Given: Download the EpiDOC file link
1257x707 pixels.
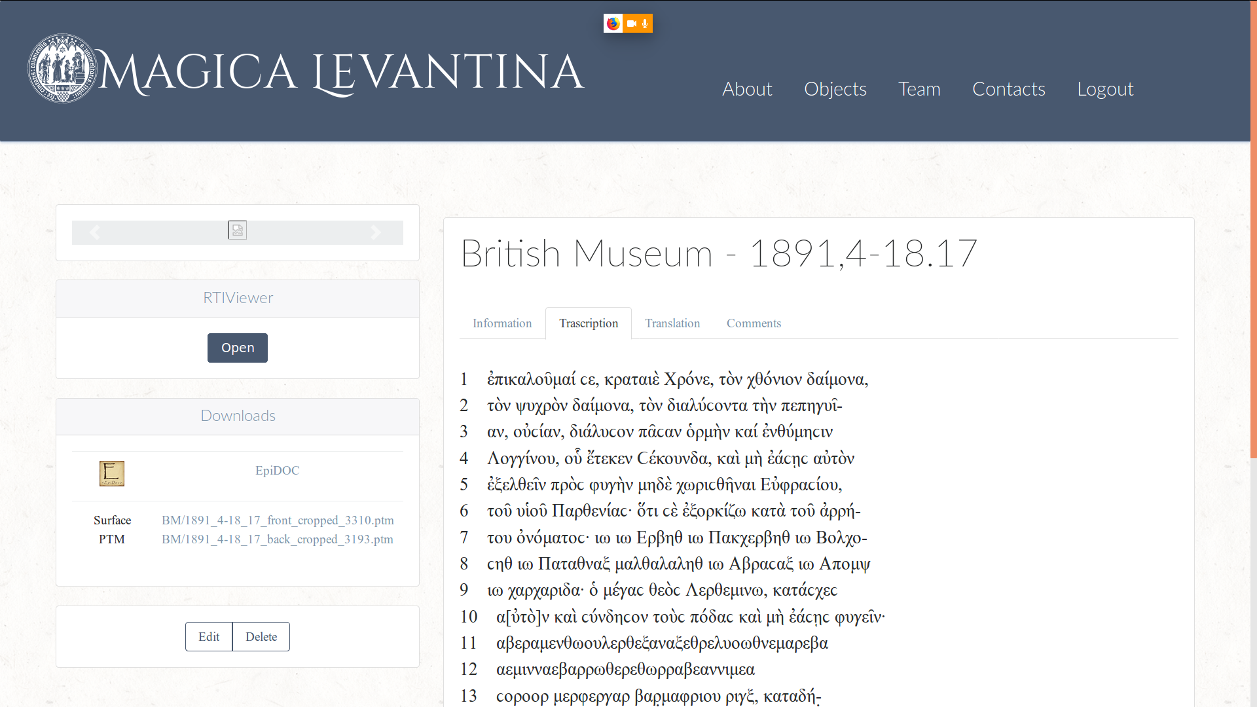Looking at the screenshot, I should click(x=277, y=471).
